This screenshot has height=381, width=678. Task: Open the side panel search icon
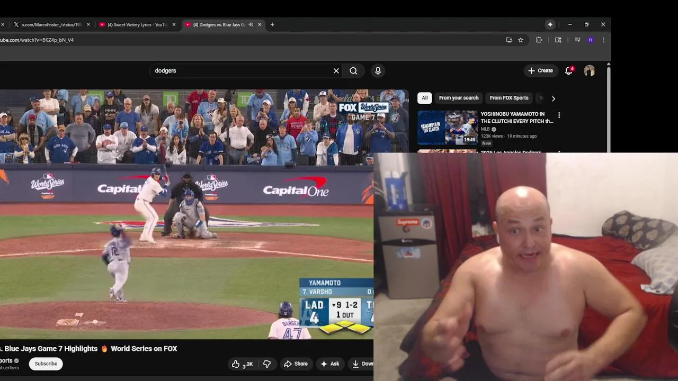558,40
